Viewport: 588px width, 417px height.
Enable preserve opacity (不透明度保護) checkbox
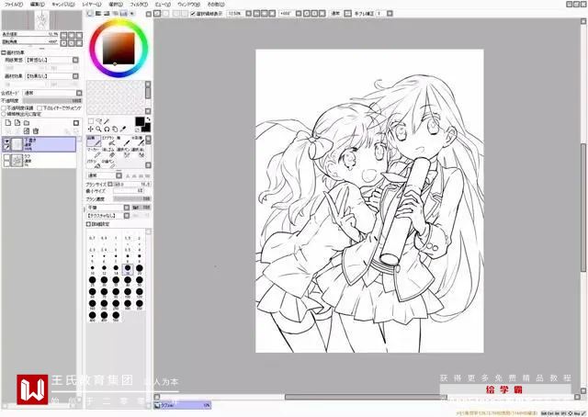pos(4,108)
